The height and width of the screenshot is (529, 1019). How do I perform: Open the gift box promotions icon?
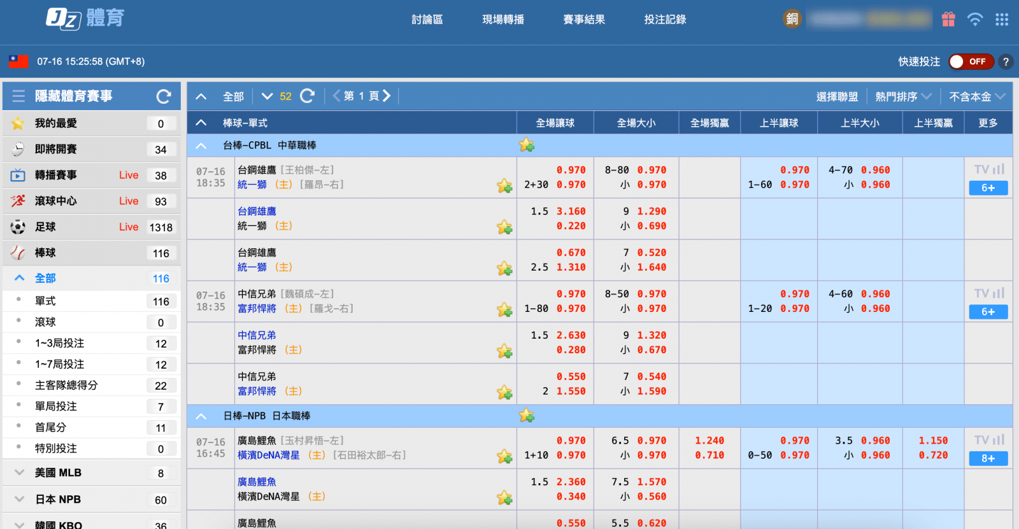pos(948,19)
